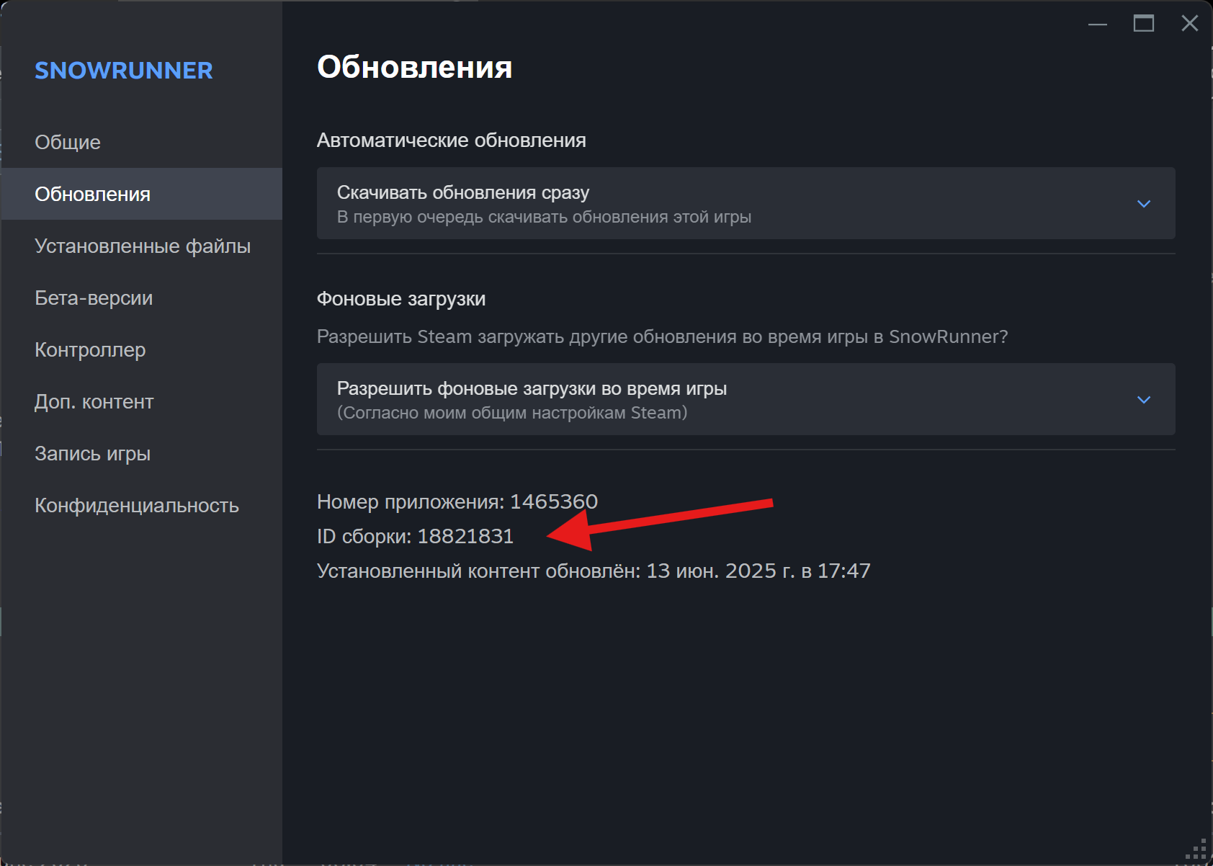
Task: Open the Бета-версии section
Action: [x=141, y=298]
